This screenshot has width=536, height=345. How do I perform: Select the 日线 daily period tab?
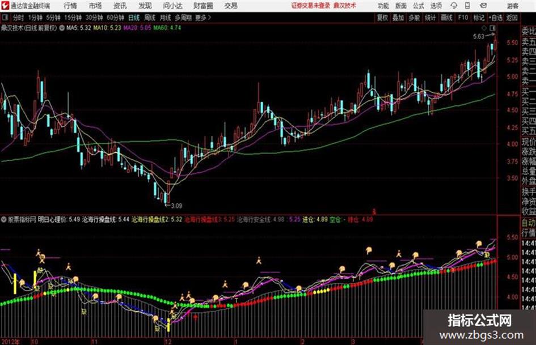pos(134,18)
